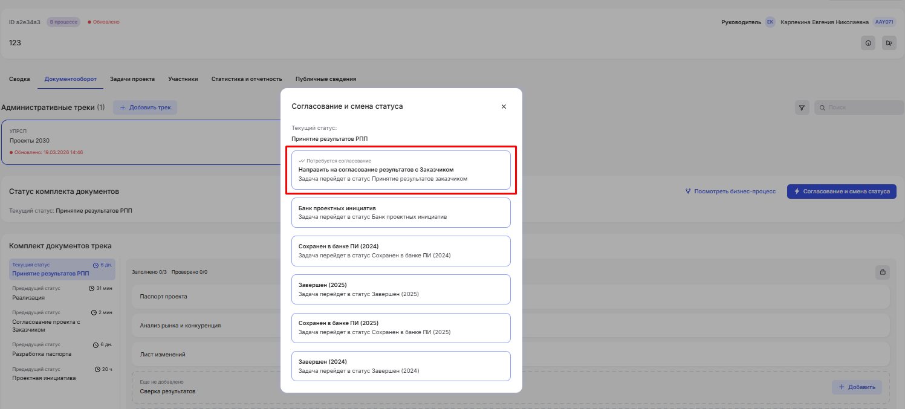The height and width of the screenshot is (409, 905).
Task: Expand the Паспорт проекта document row
Action: tap(163, 297)
